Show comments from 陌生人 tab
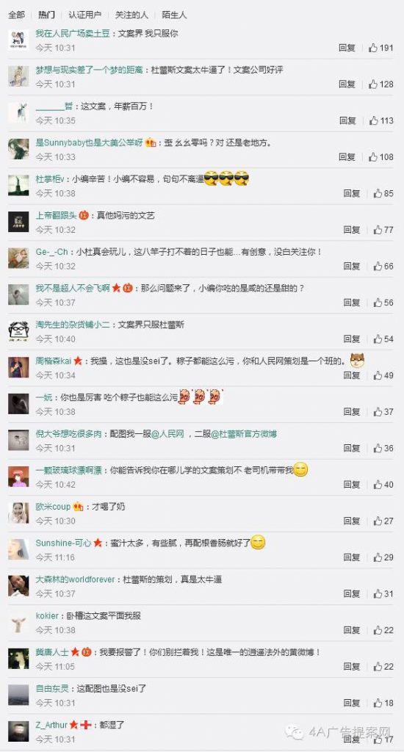Image resolution: width=404 pixels, height=752 pixels. pos(174,15)
